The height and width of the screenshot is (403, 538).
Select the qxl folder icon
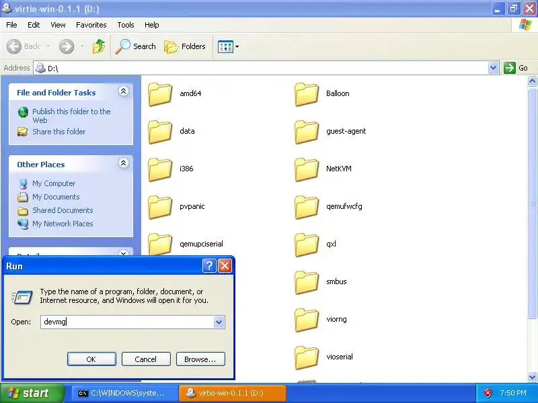coord(307,244)
